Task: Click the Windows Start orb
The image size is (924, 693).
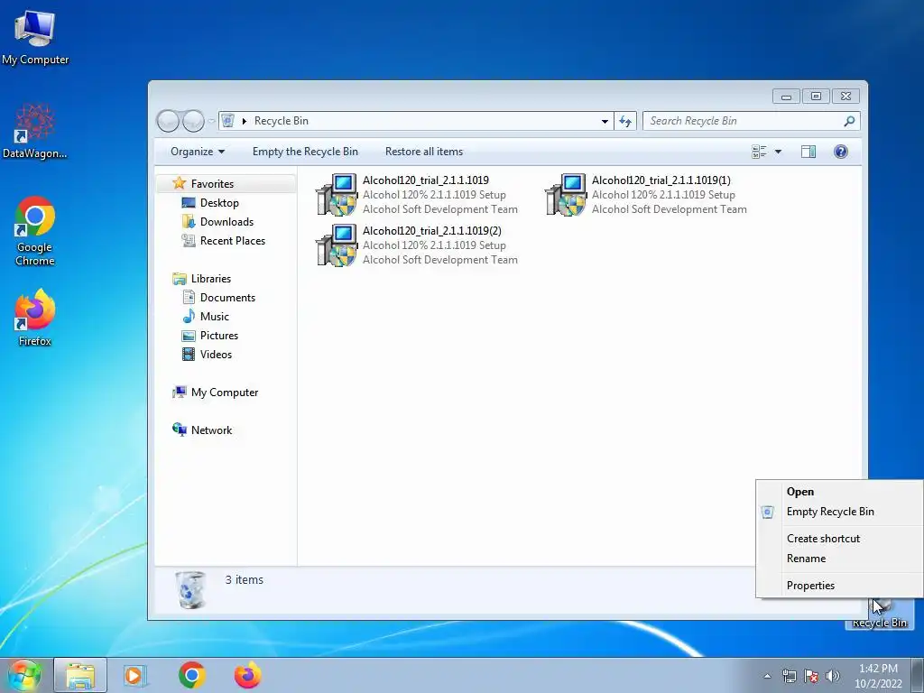Action: coord(24,675)
